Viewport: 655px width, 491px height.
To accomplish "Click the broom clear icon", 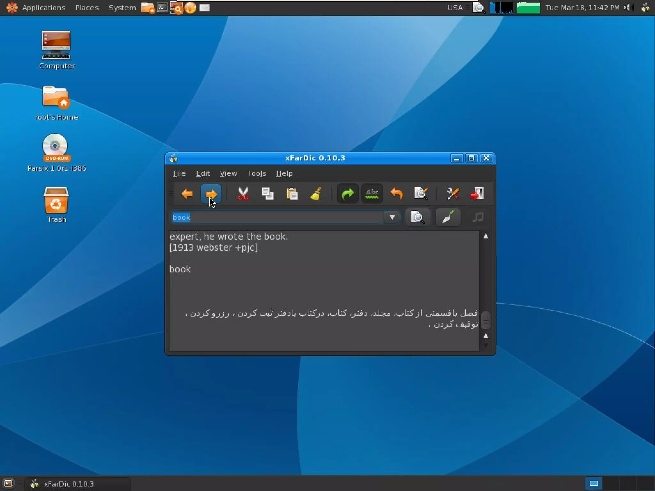I will (316, 194).
